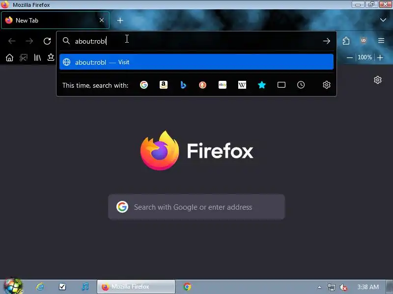Image resolution: width=393 pixels, height=294 pixels.
Task: Open the uBlock Origin extension icon
Action: tap(364, 41)
